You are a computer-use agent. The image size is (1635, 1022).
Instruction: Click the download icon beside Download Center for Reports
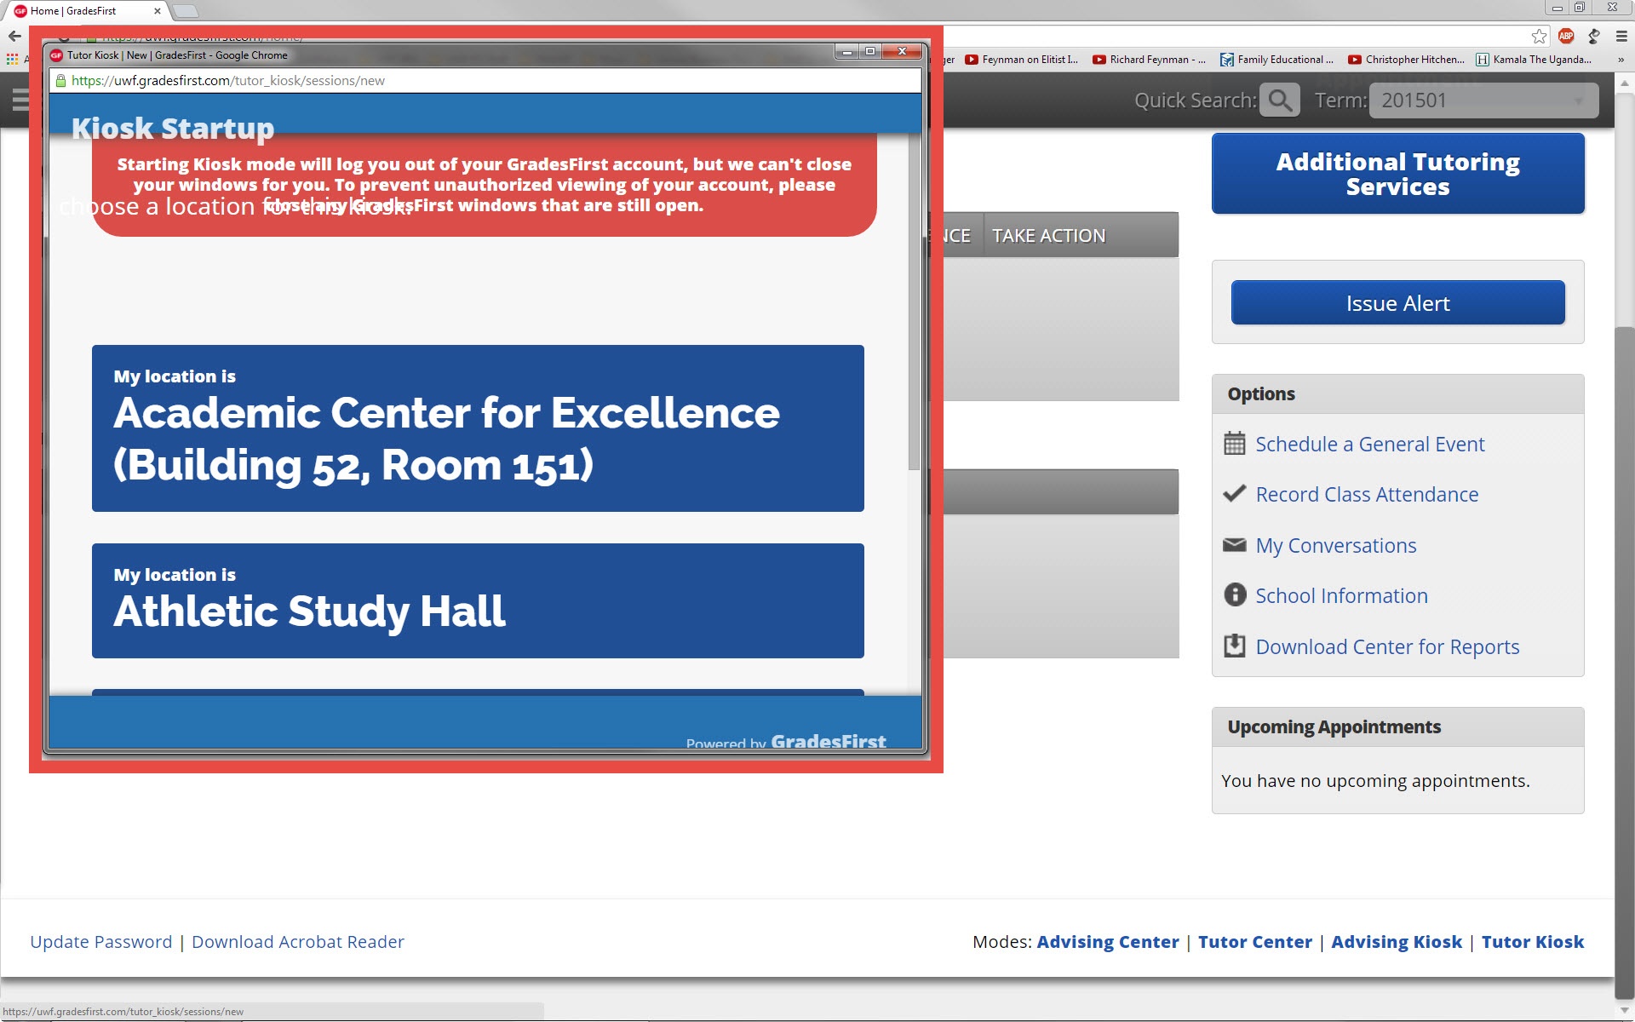pos(1234,646)
